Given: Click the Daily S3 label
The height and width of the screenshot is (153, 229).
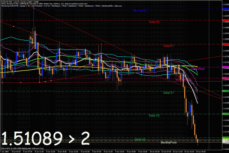Looking at the screenshot, I should 140,139.
